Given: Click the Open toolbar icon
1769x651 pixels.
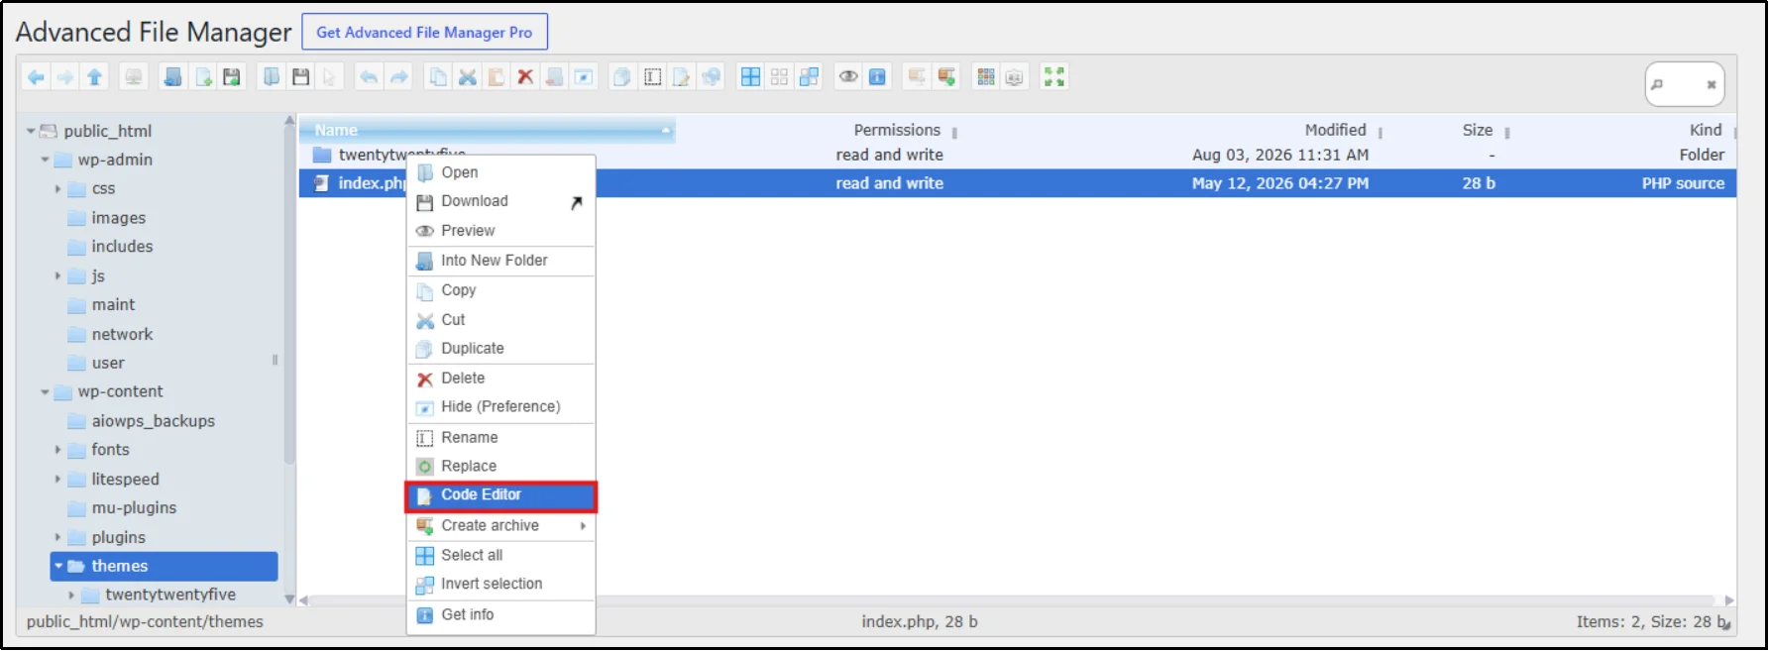Looking at the screenshot, I should coord(272,77).
